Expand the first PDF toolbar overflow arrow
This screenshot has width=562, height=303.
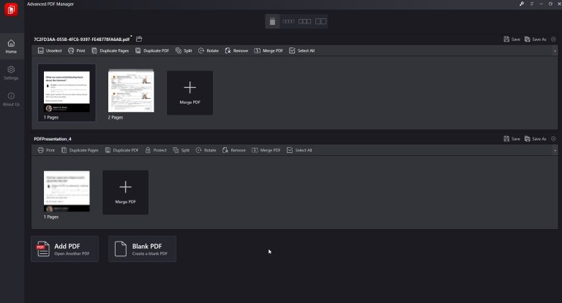(554, 50)
